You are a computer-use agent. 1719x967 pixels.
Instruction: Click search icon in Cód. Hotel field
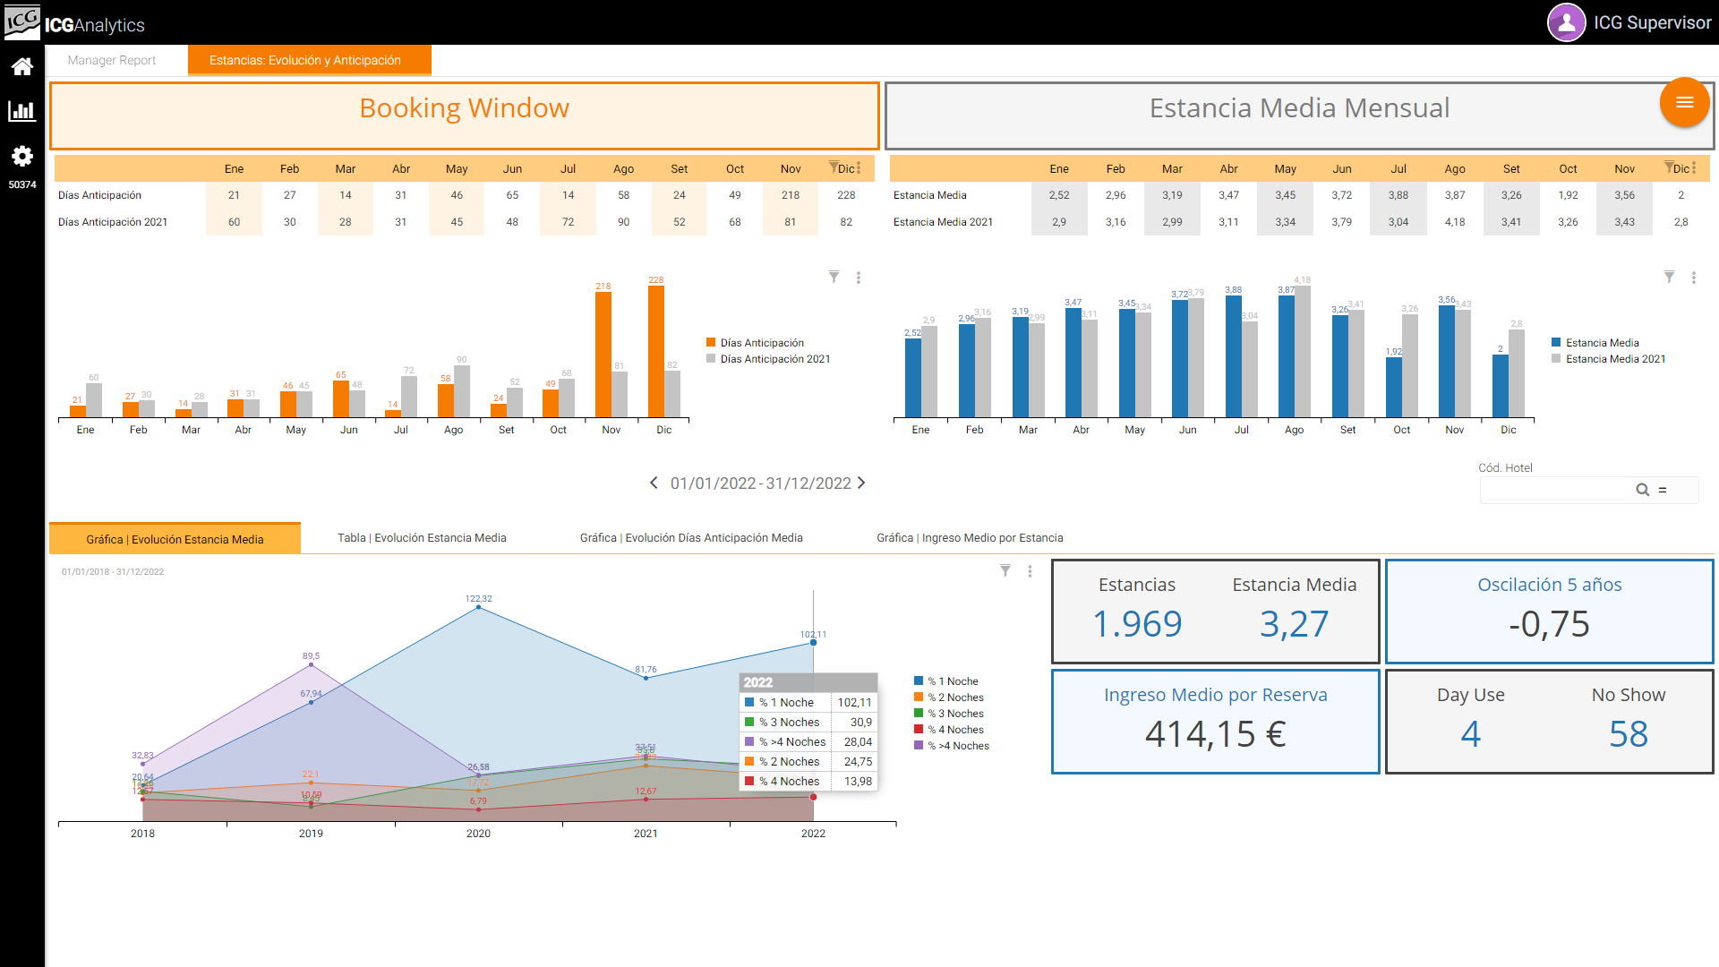[1642, 490]
